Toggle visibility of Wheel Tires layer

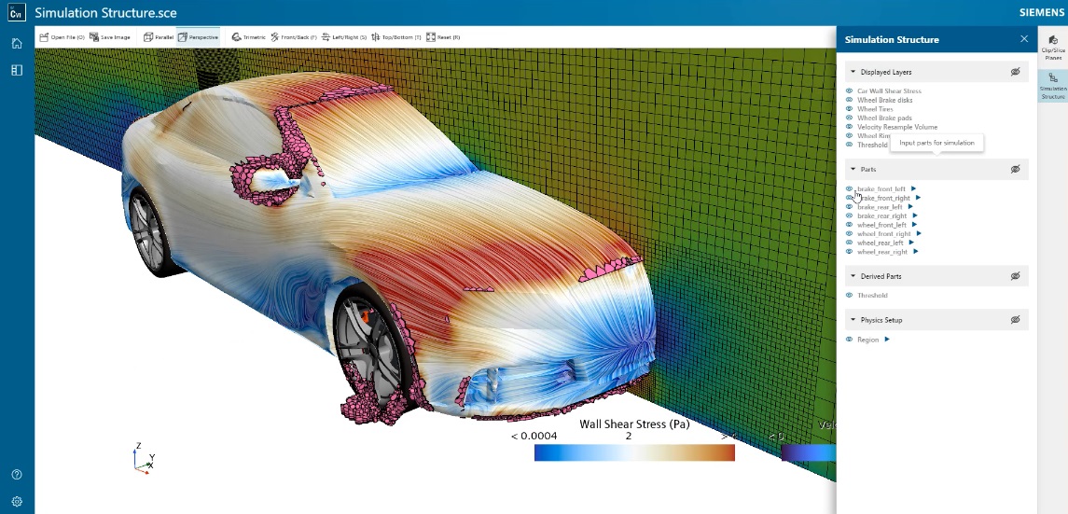coord(850,109)
